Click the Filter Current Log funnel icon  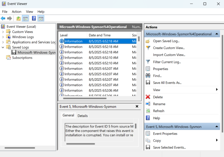(x=148, y=62)
